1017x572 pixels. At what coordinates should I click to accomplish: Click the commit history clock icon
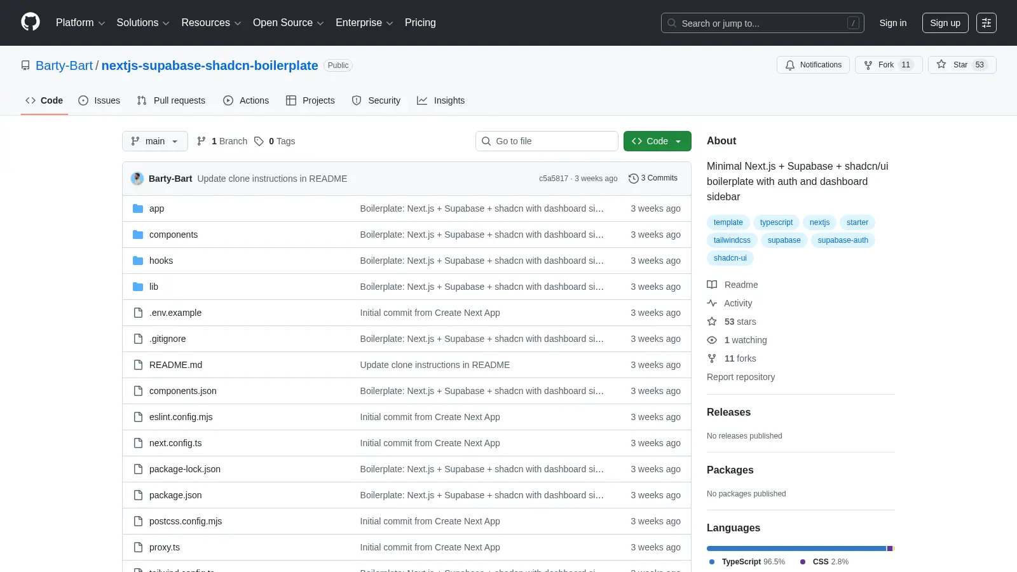[x=633, y=179]
